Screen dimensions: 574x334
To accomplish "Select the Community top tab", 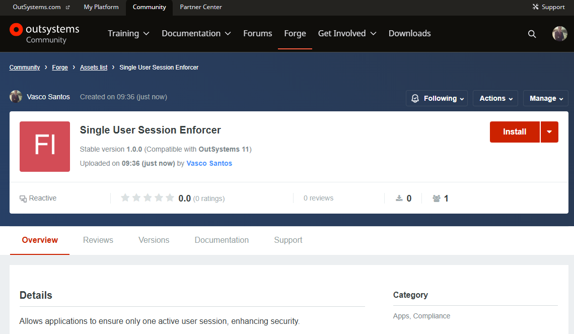I will (x=150, y=8).
